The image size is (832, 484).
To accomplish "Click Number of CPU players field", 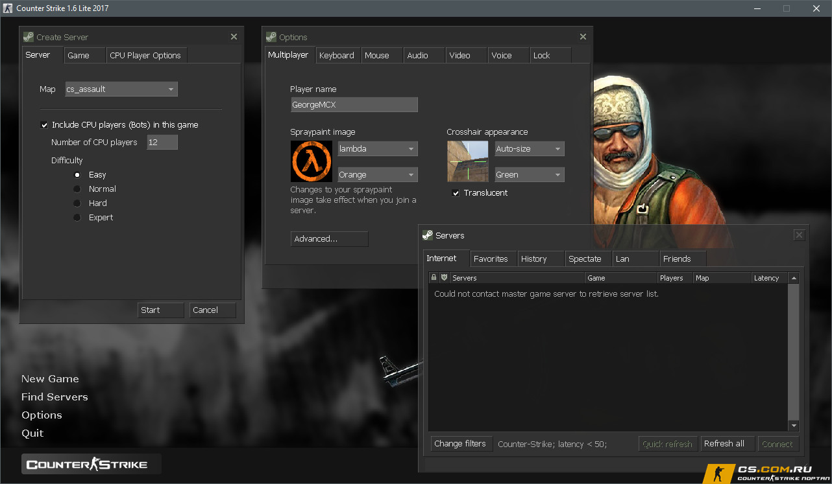I will point(162,143).
